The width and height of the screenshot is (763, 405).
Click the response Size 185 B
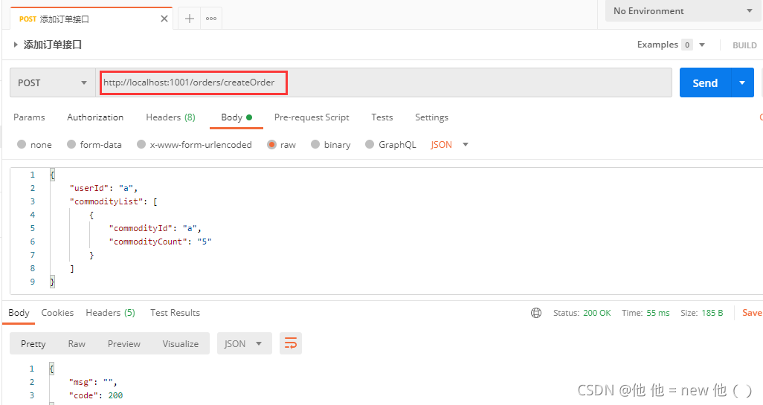[x=702, y=313]
